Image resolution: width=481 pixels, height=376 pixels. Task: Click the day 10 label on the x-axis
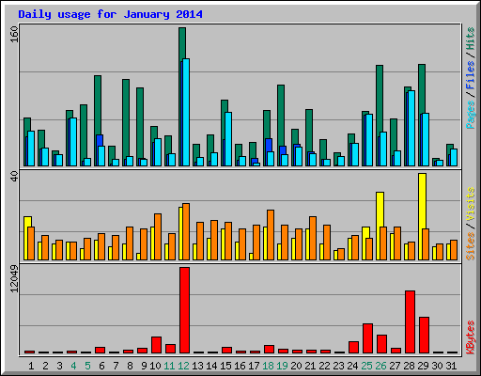click(155, 366)
